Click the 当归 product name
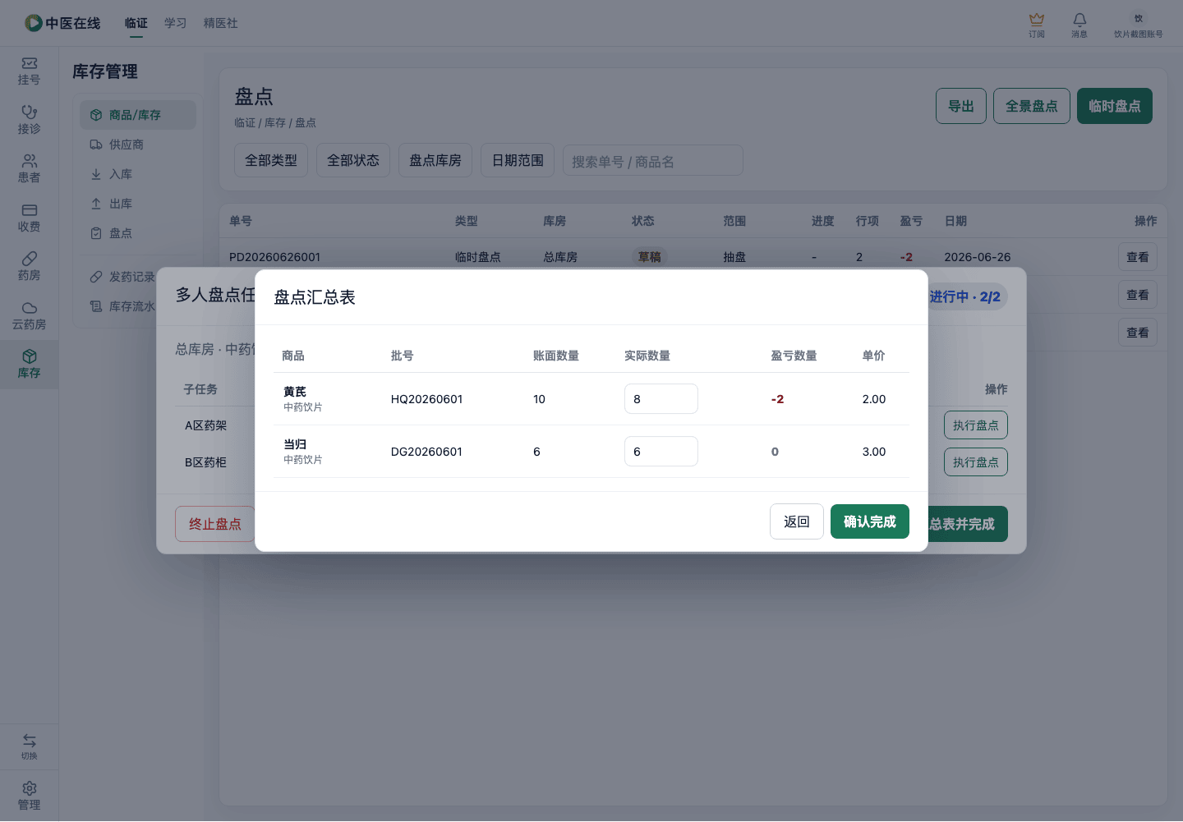 [x=295, y=444]
